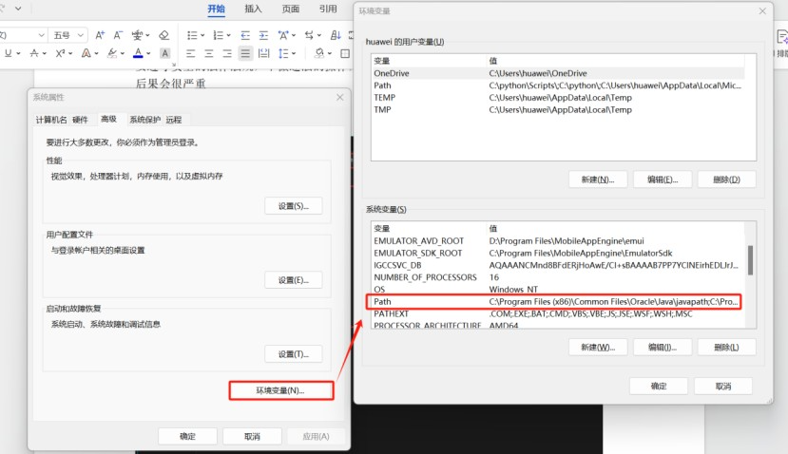
Task: Expand the numbering style dropdown
Action: pyautogui.click(x=229, y=36)
